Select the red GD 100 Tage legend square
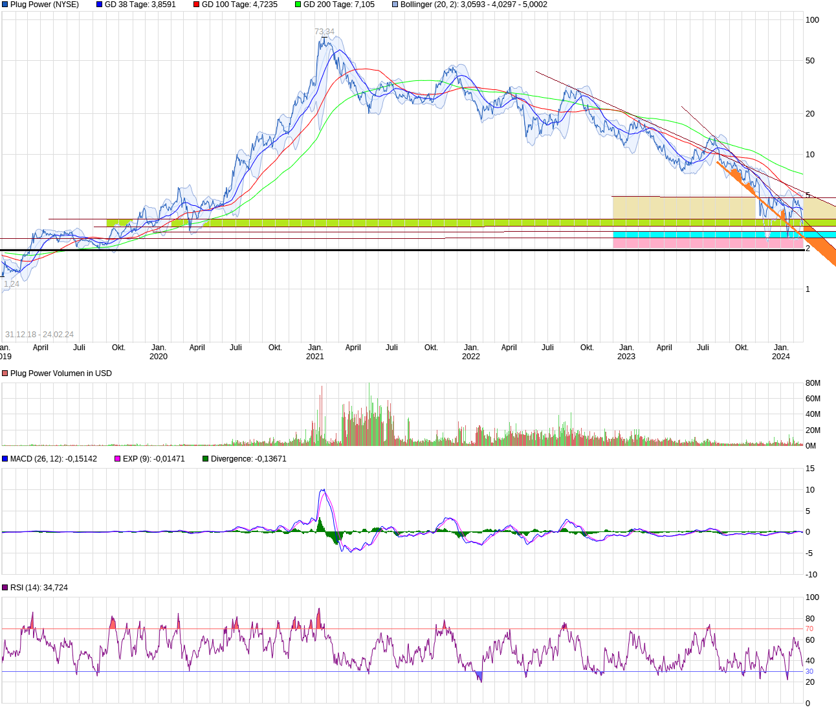 point(197,5)
